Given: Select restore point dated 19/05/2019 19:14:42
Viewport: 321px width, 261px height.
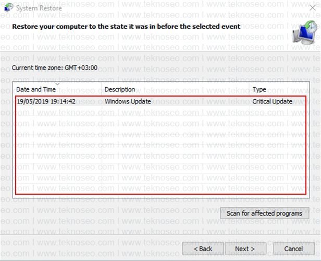Looking at the screenshot, I should pos(161,101).
